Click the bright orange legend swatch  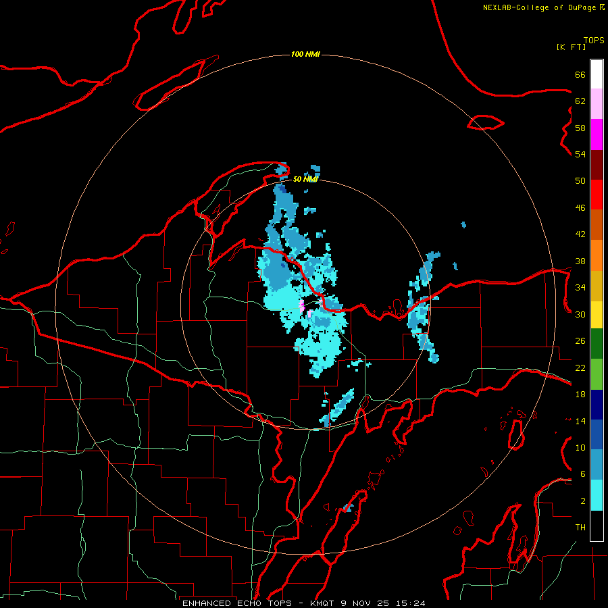(597, 255)
